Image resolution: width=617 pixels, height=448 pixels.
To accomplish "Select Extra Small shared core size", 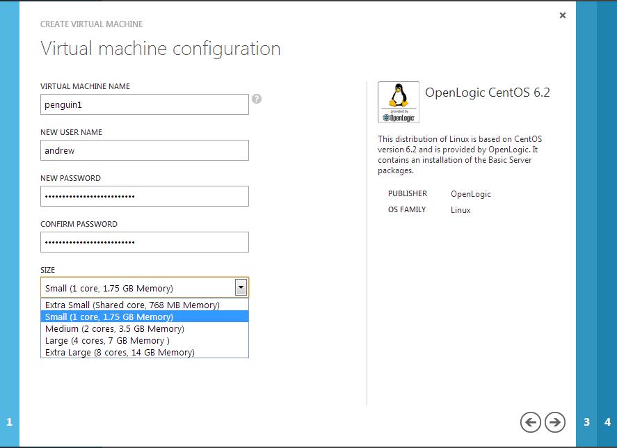I will tap(132, 305).
